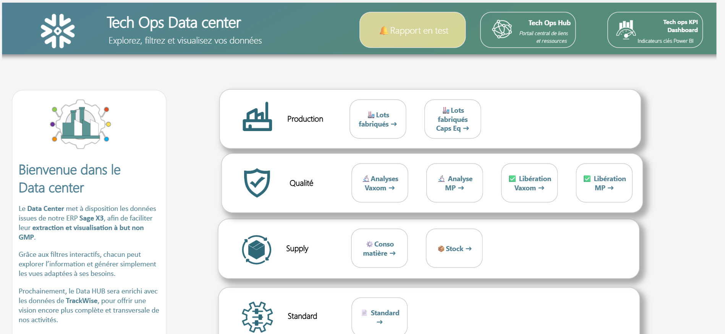This screenshot has width=725, height=334.
Task: Open Libération MP tile
Action: pos(604,183)
